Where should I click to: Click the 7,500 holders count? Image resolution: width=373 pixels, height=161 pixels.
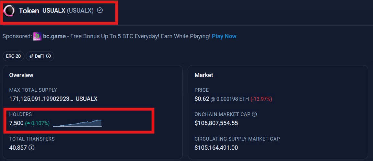[x=17, y=123]
